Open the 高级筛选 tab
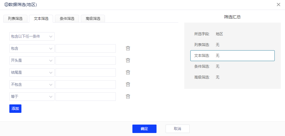The image size is (285, 136). [93, 19]
